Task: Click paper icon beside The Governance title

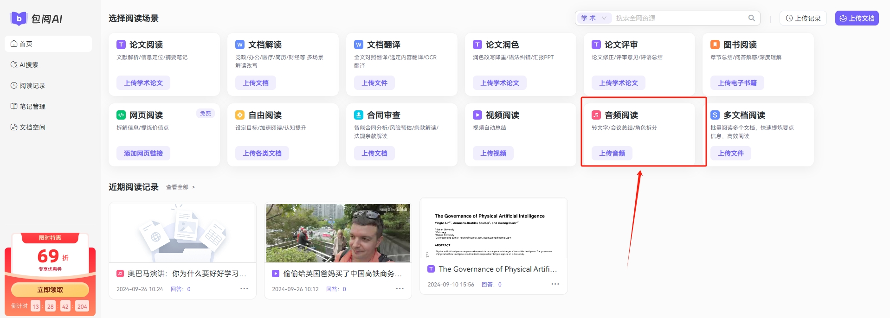Action: point(431,269)
